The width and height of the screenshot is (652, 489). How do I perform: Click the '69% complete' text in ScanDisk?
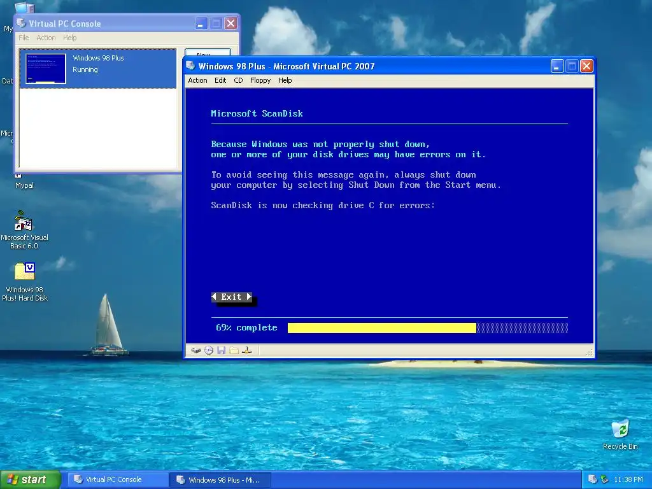(246, 328)
